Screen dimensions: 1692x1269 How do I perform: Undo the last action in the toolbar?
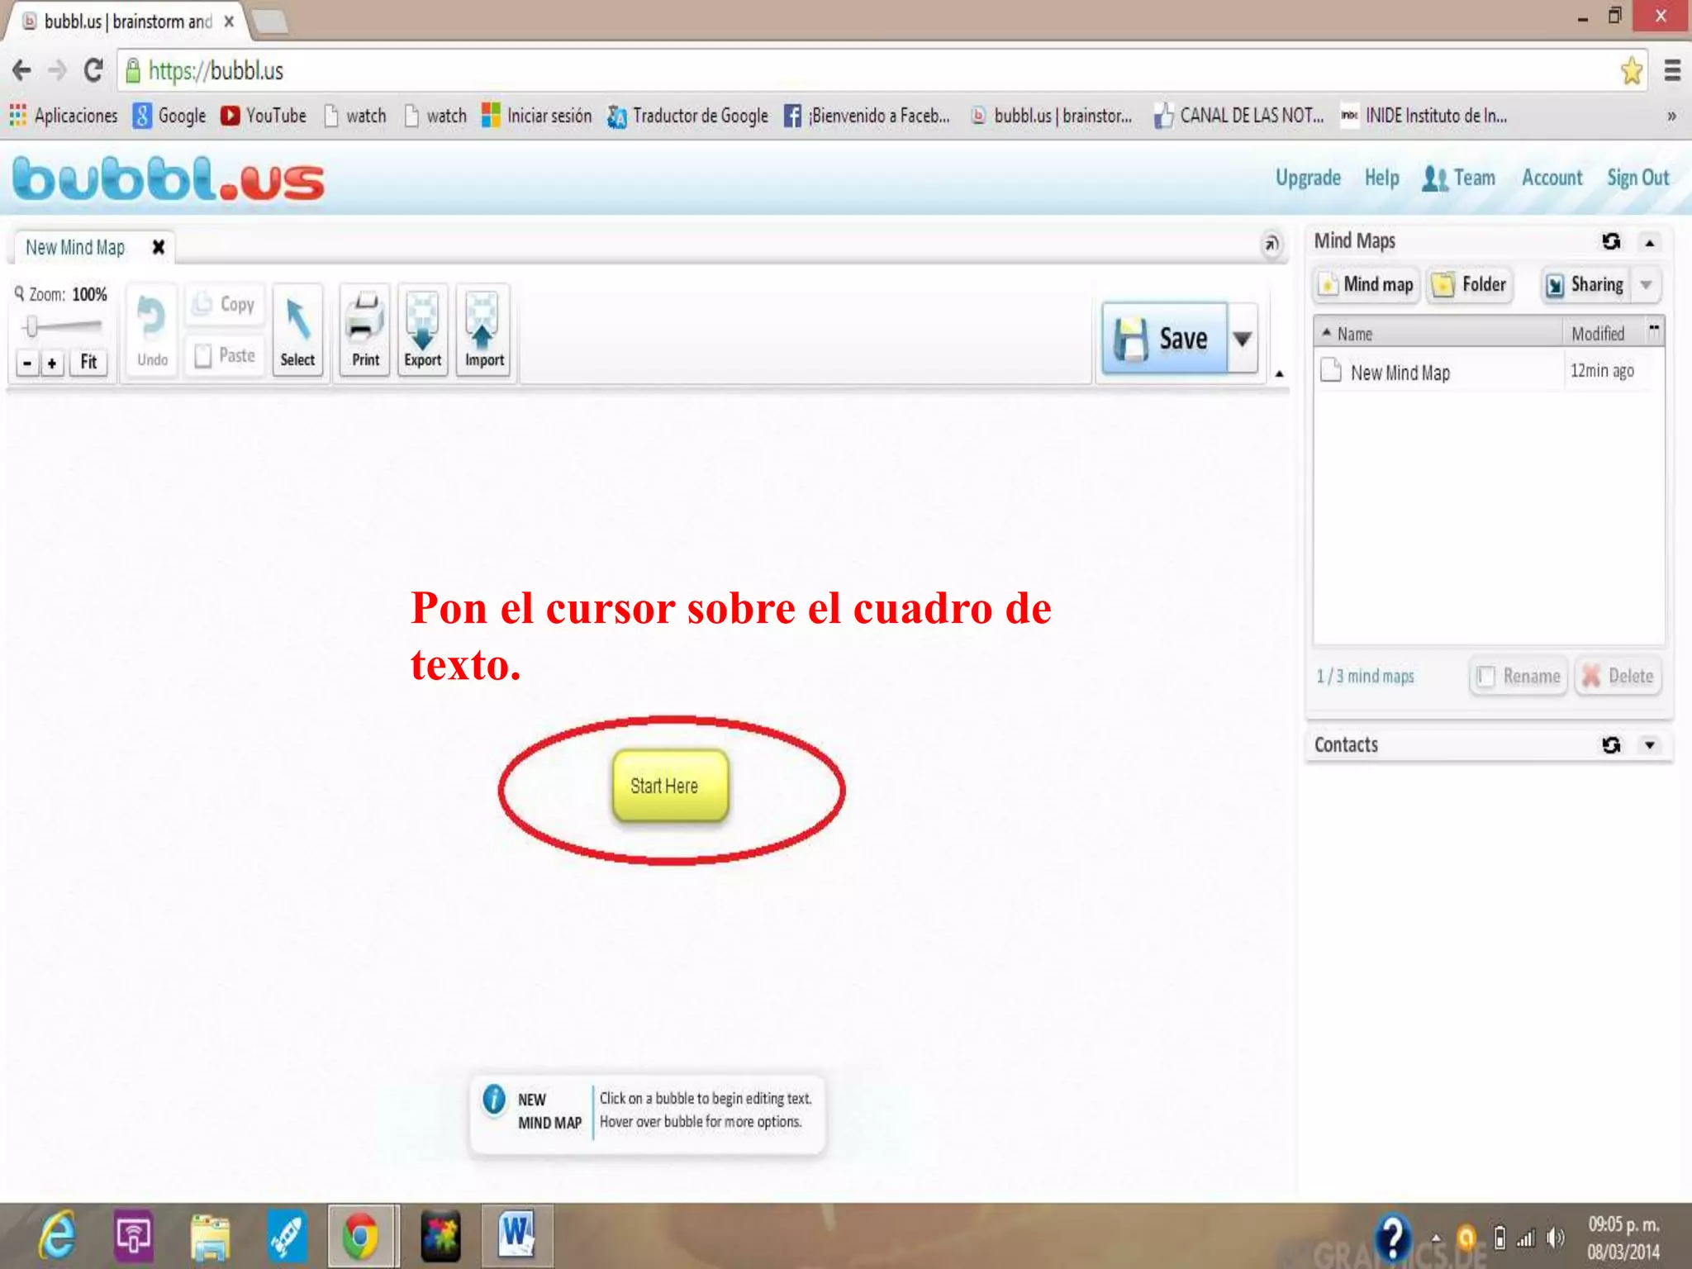coord(152,332)
